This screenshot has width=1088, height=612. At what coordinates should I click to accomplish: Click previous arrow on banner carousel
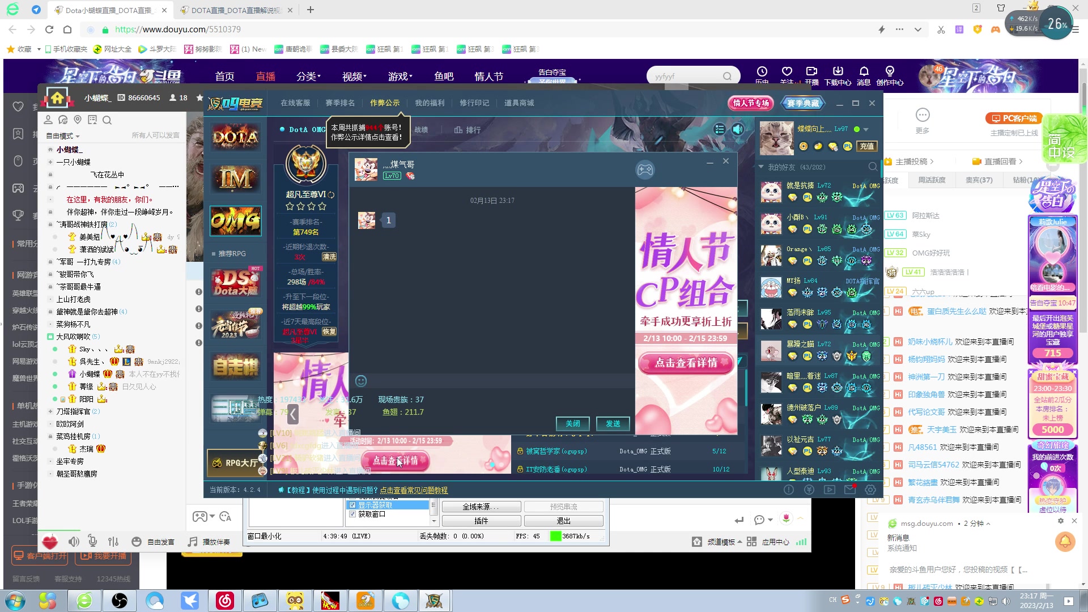292,415
